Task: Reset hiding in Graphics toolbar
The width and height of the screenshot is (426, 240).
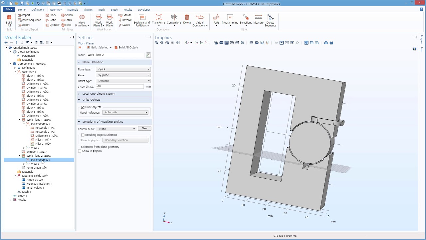Action: click(297, 43)
